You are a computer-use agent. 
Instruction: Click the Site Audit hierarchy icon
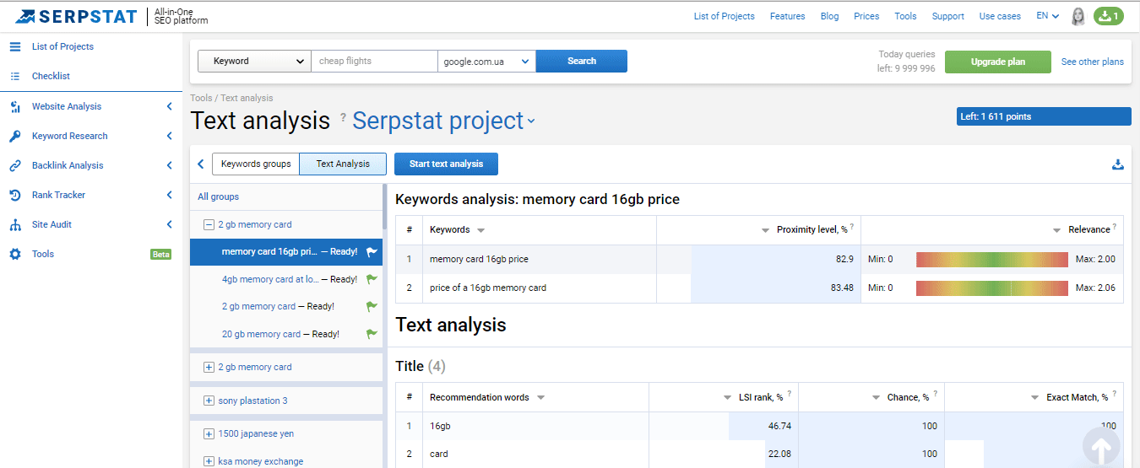(x=14, y=224)
